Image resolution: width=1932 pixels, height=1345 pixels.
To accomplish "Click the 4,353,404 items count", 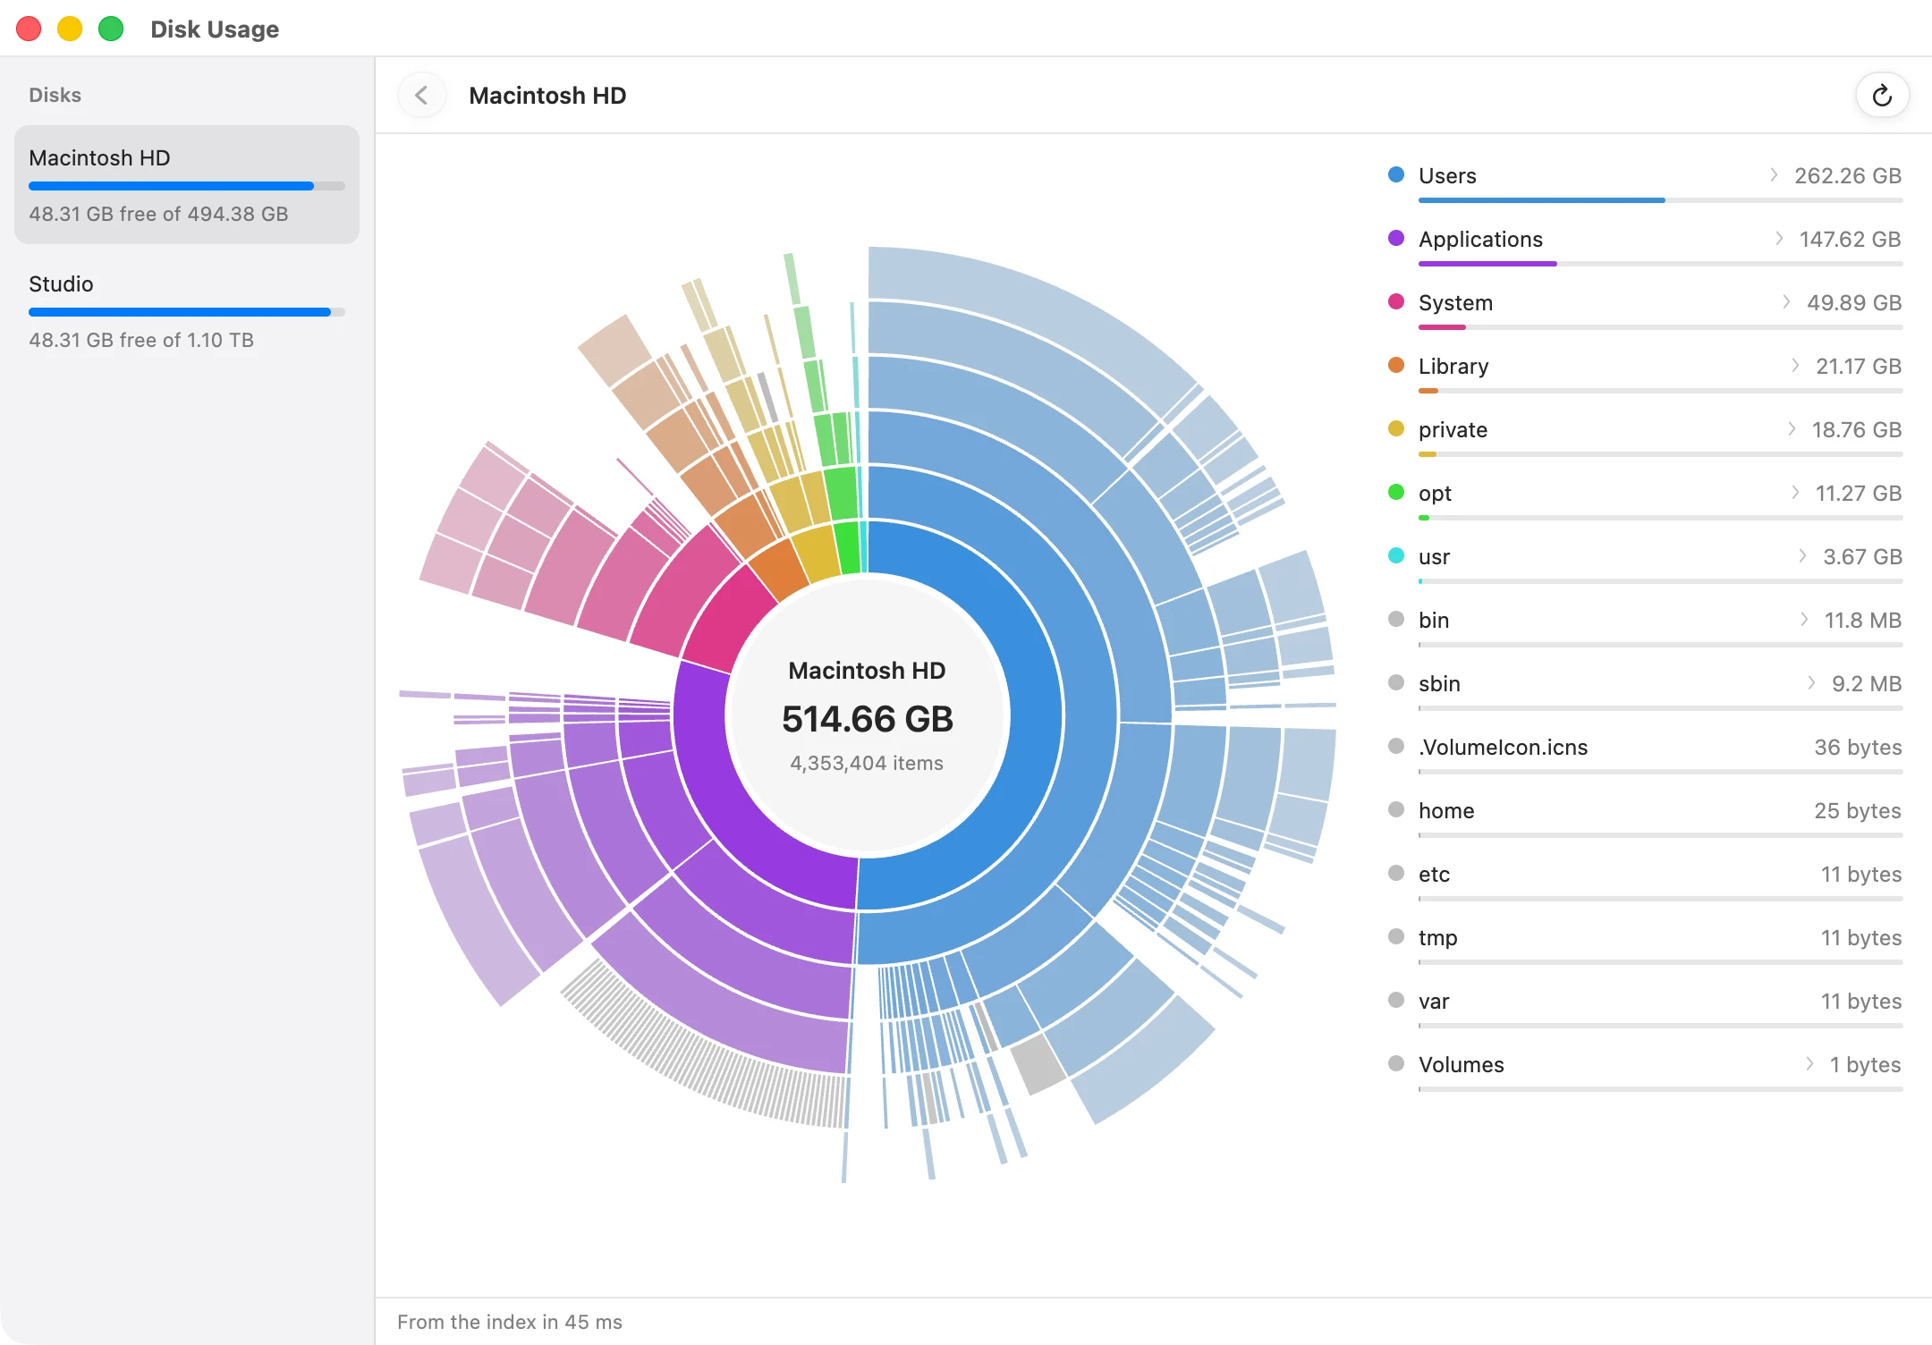I will click(867, 763).
